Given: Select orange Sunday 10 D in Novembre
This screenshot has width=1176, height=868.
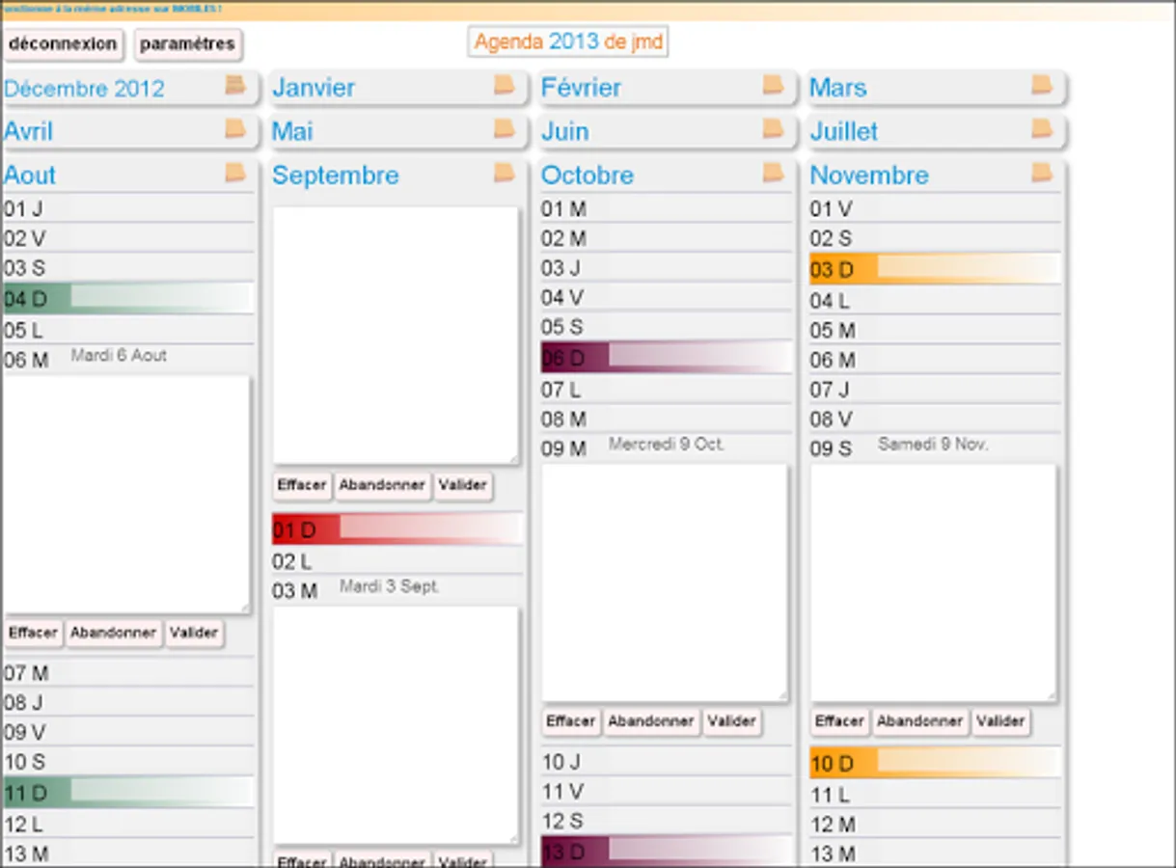Looking at the screenshot, I should tap(935, 764).
